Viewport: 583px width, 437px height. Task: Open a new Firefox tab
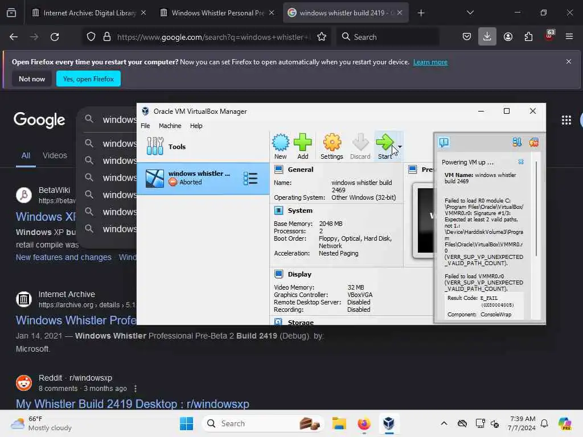(x=421, y=13)
